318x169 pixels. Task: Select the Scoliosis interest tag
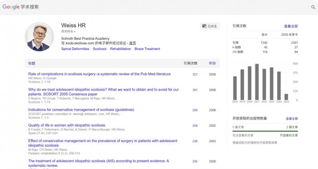coord(99,49)
